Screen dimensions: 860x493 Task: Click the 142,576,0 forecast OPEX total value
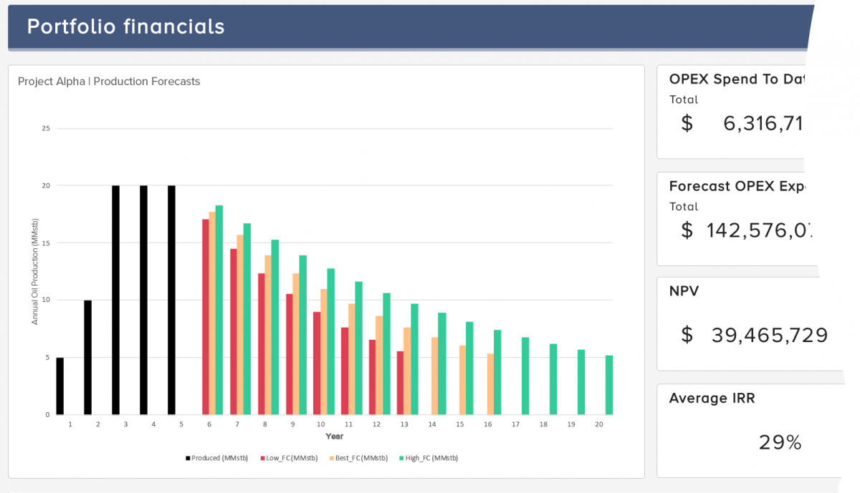760,230
